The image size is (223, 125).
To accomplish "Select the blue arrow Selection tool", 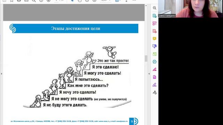I will 72,1.
